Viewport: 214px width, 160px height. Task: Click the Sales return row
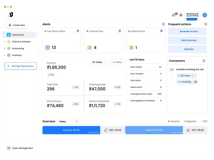146,87
